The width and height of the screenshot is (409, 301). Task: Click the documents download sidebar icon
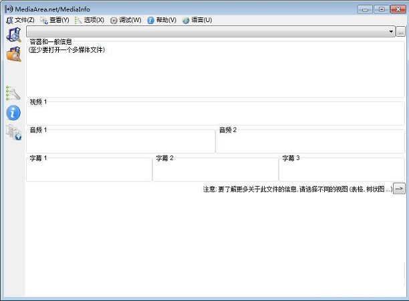click(13, 132)
